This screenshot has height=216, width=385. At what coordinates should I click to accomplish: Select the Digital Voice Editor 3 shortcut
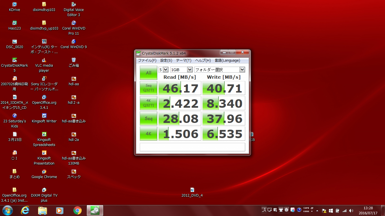pyautogui.click(x=74, y=9)
